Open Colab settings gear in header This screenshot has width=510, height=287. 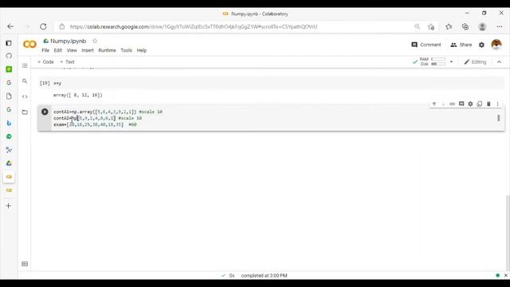481,45
